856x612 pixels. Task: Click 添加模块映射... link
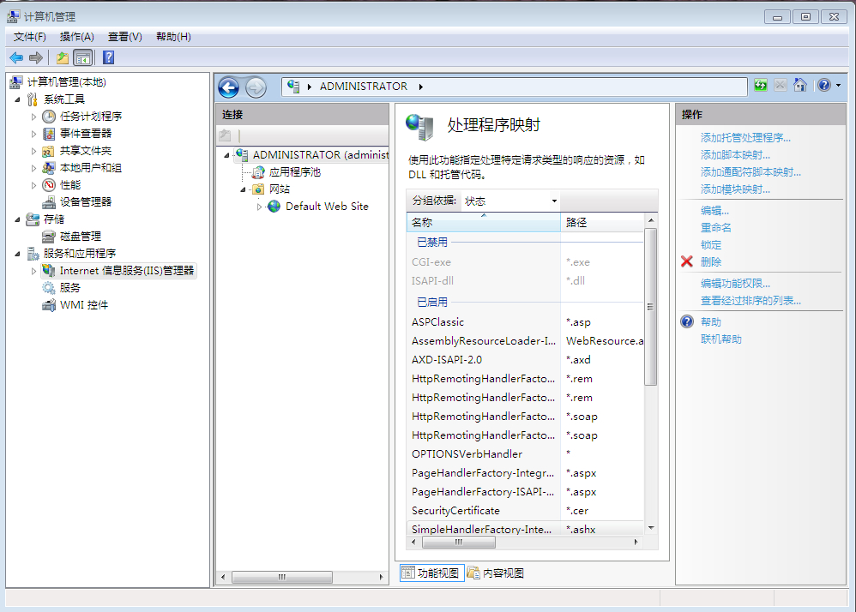click(x=735, y=189)
